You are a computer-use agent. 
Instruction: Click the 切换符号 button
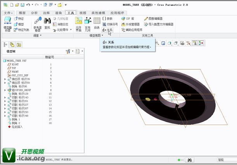click(110, 24)
